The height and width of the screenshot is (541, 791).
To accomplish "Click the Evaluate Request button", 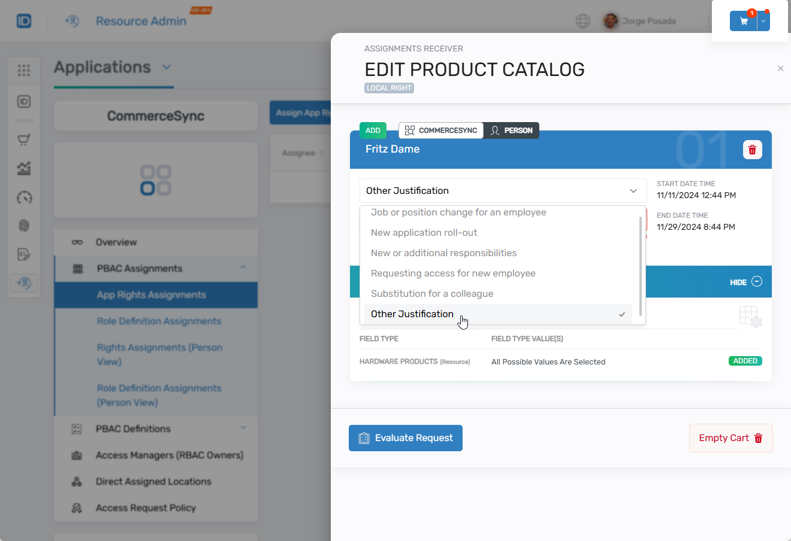I will coord(405,438).
